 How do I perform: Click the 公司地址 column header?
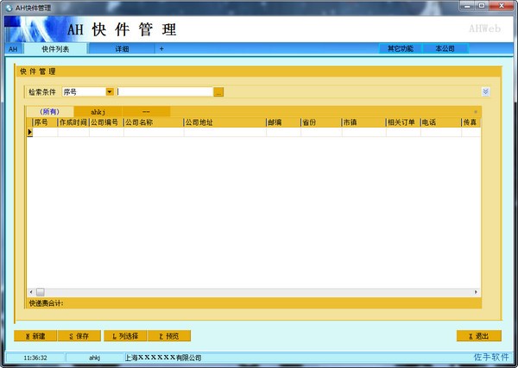click(224, 122)
